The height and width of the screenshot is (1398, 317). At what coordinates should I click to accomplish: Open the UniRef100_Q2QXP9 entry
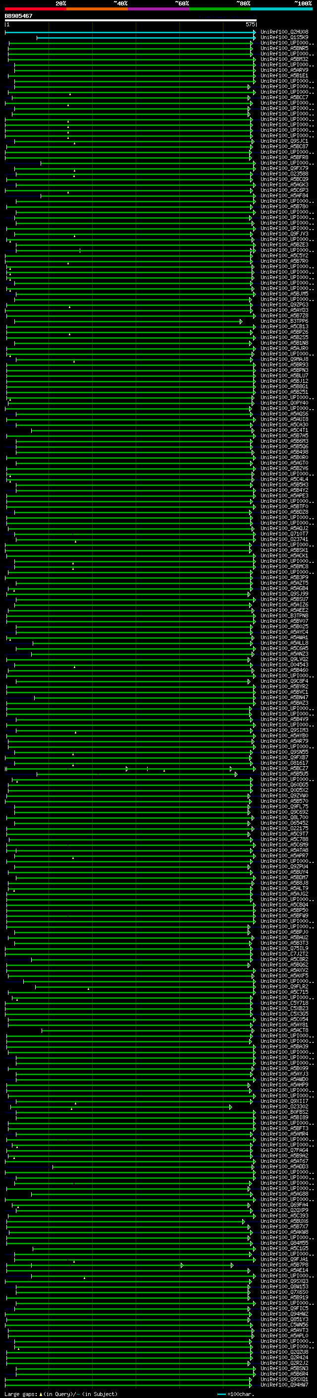point(284,1210)
